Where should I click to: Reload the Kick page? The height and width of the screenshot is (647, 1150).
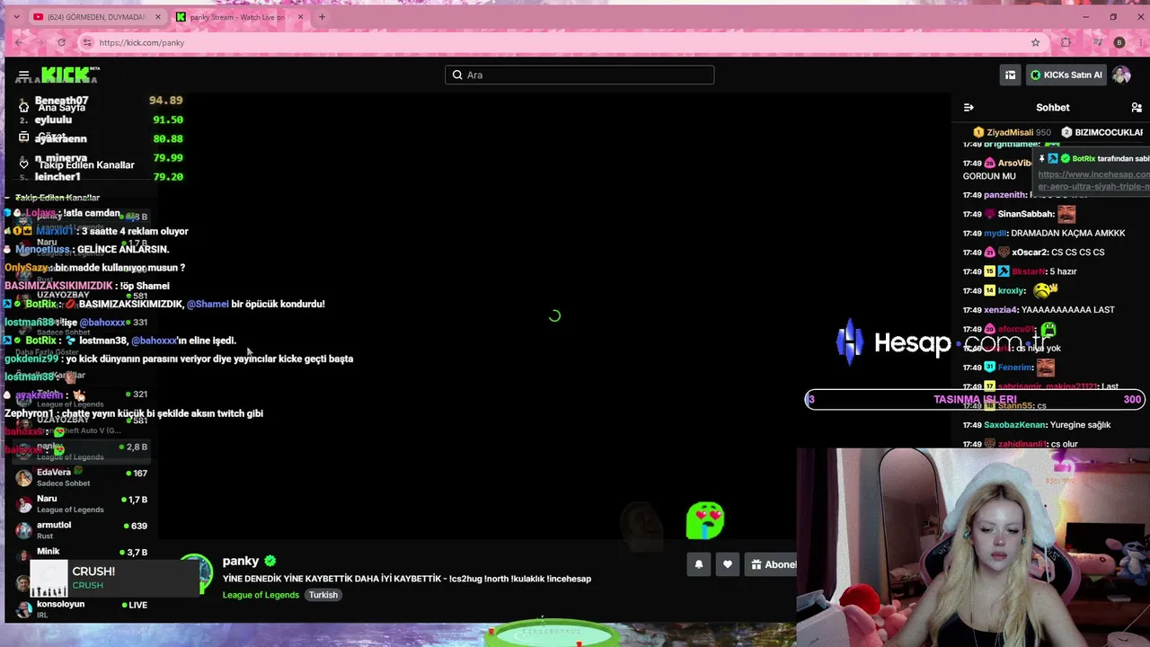61,42
